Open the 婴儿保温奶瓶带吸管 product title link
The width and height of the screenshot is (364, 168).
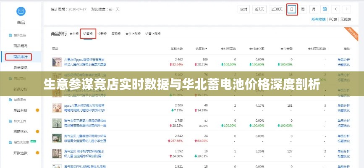85,123
